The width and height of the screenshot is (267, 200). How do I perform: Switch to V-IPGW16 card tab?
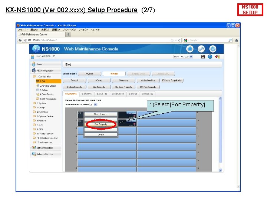87,94
